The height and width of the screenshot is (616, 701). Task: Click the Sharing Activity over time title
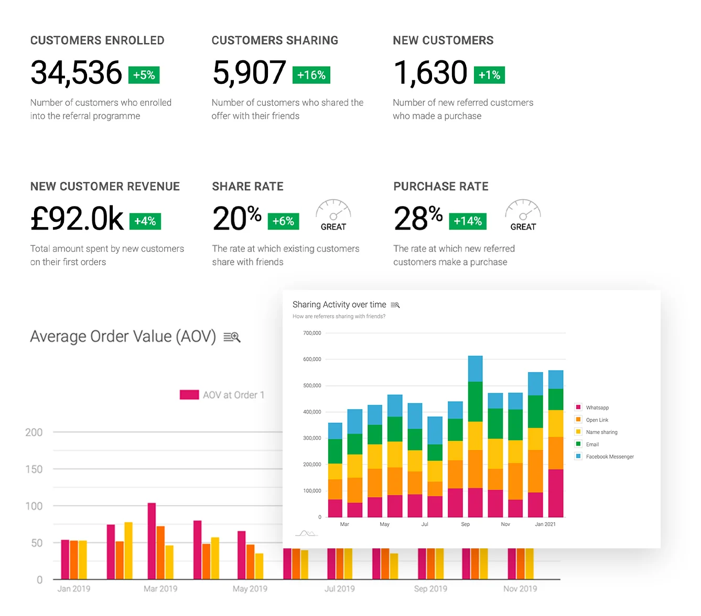339,305
